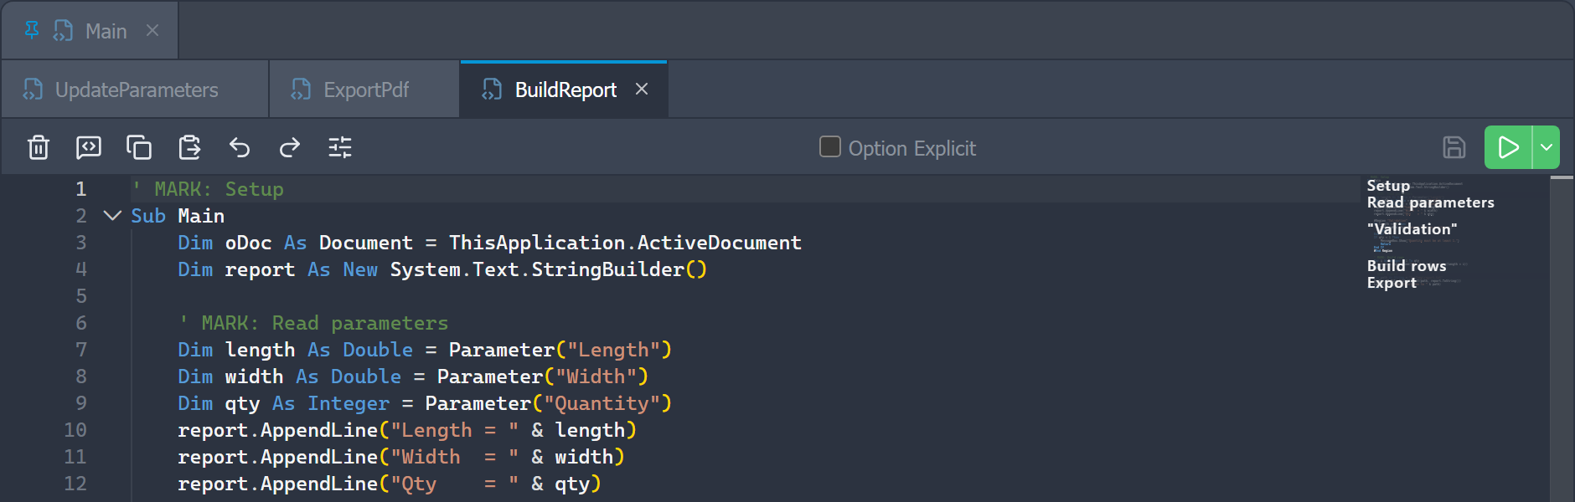Open editor settings sliders icon
1575x502 pixels.
(340, 147)
